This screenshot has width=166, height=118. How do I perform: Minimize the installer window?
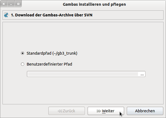(x=11, y=4)
